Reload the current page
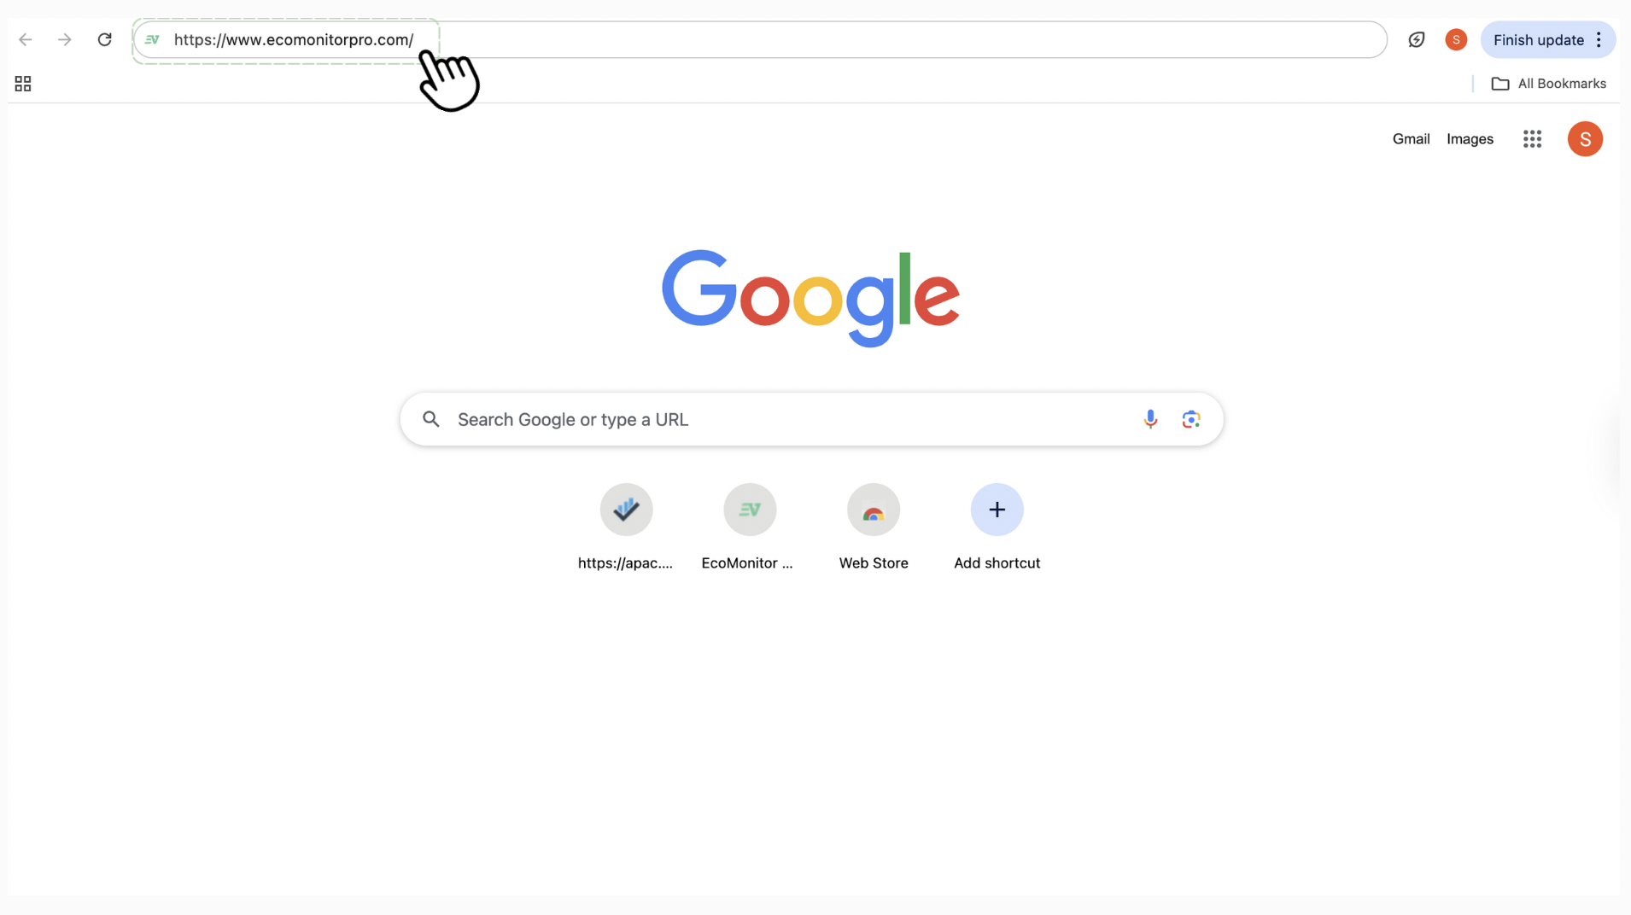The height and width of the screenshot is (915, 1631). click(104, 39)
